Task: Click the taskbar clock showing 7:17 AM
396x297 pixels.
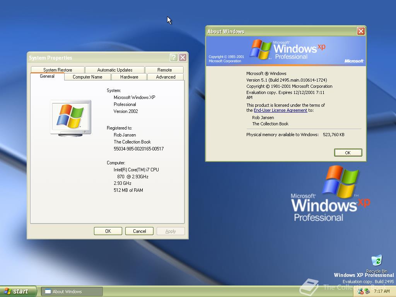Action: (382, 292)
